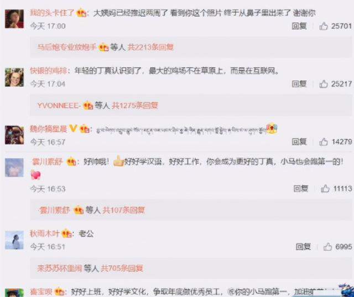Expand the 共705条回复 replies thread

point(122,268)
